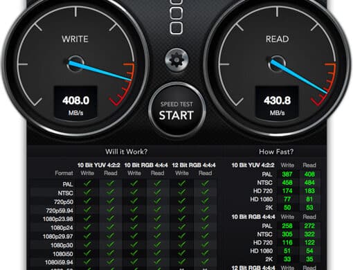Click 10 Bit RGB NTSC write value 305

click(287, 234)
